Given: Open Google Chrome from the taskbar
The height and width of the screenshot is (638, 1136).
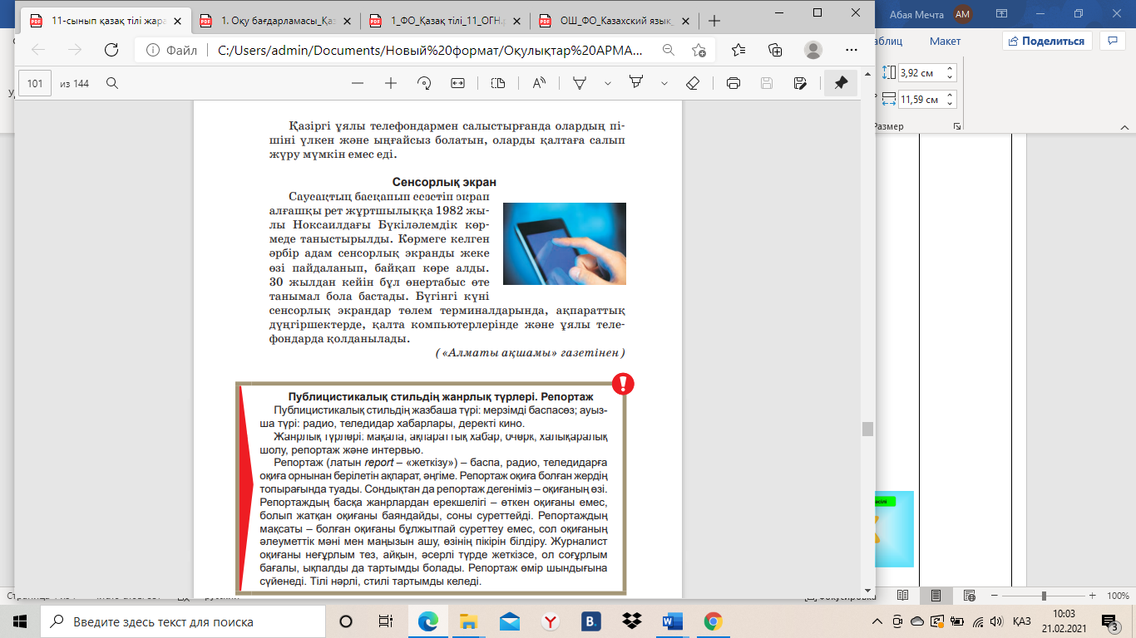Looking at the screenshot, I should (712, 621).
